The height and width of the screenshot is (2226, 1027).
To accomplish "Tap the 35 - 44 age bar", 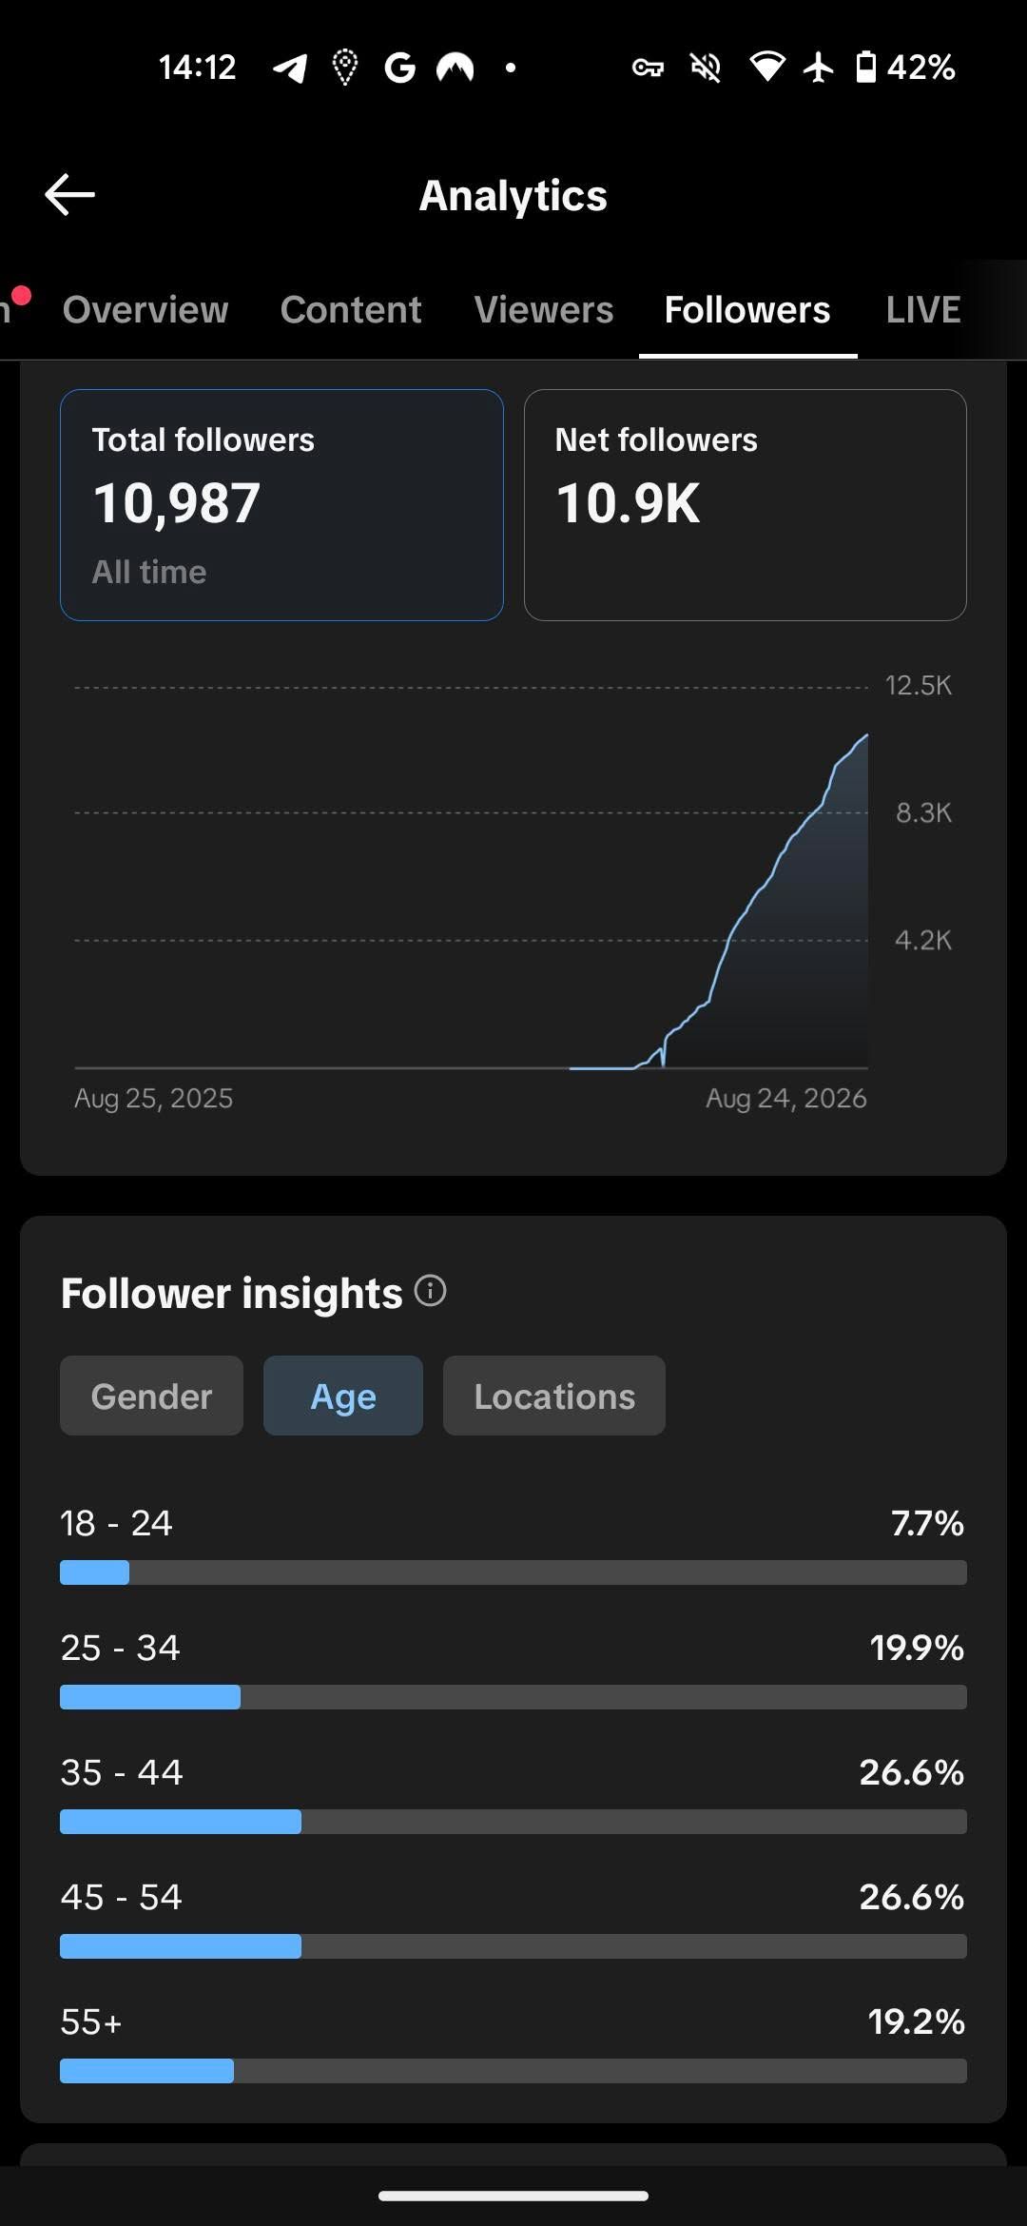I will pos(513,1822).
